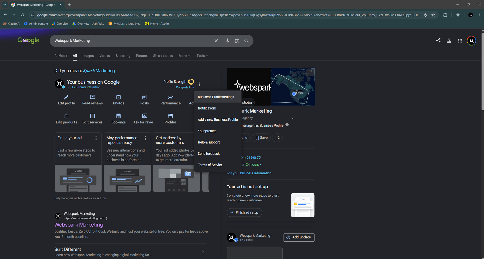Click the Edit products bag icon
Viewport: 484px width, 259px height.
pyautogui.click(x=66, y=116)
